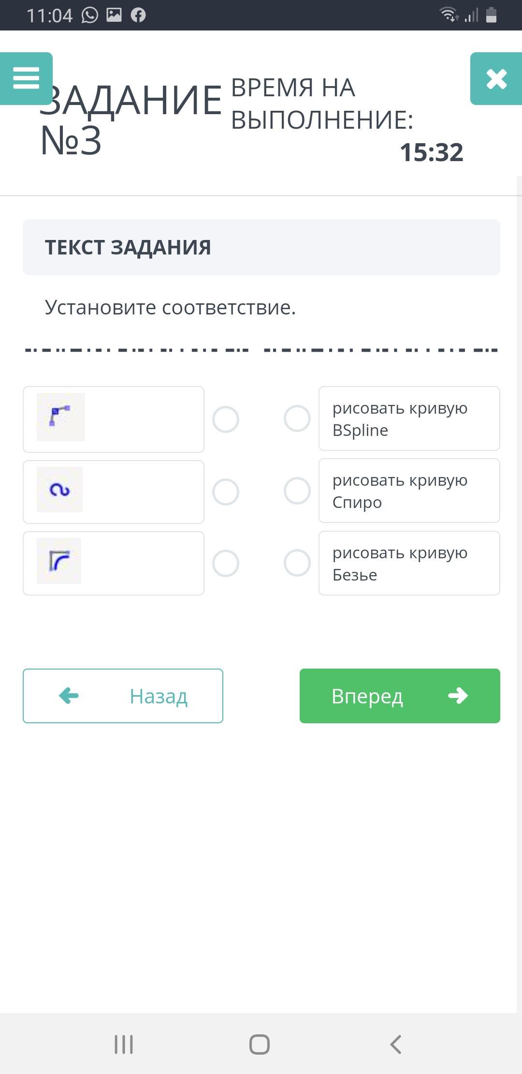The image size is (522, 1074).
Task: Tap the Android home button
Action: coord(260,1044)
